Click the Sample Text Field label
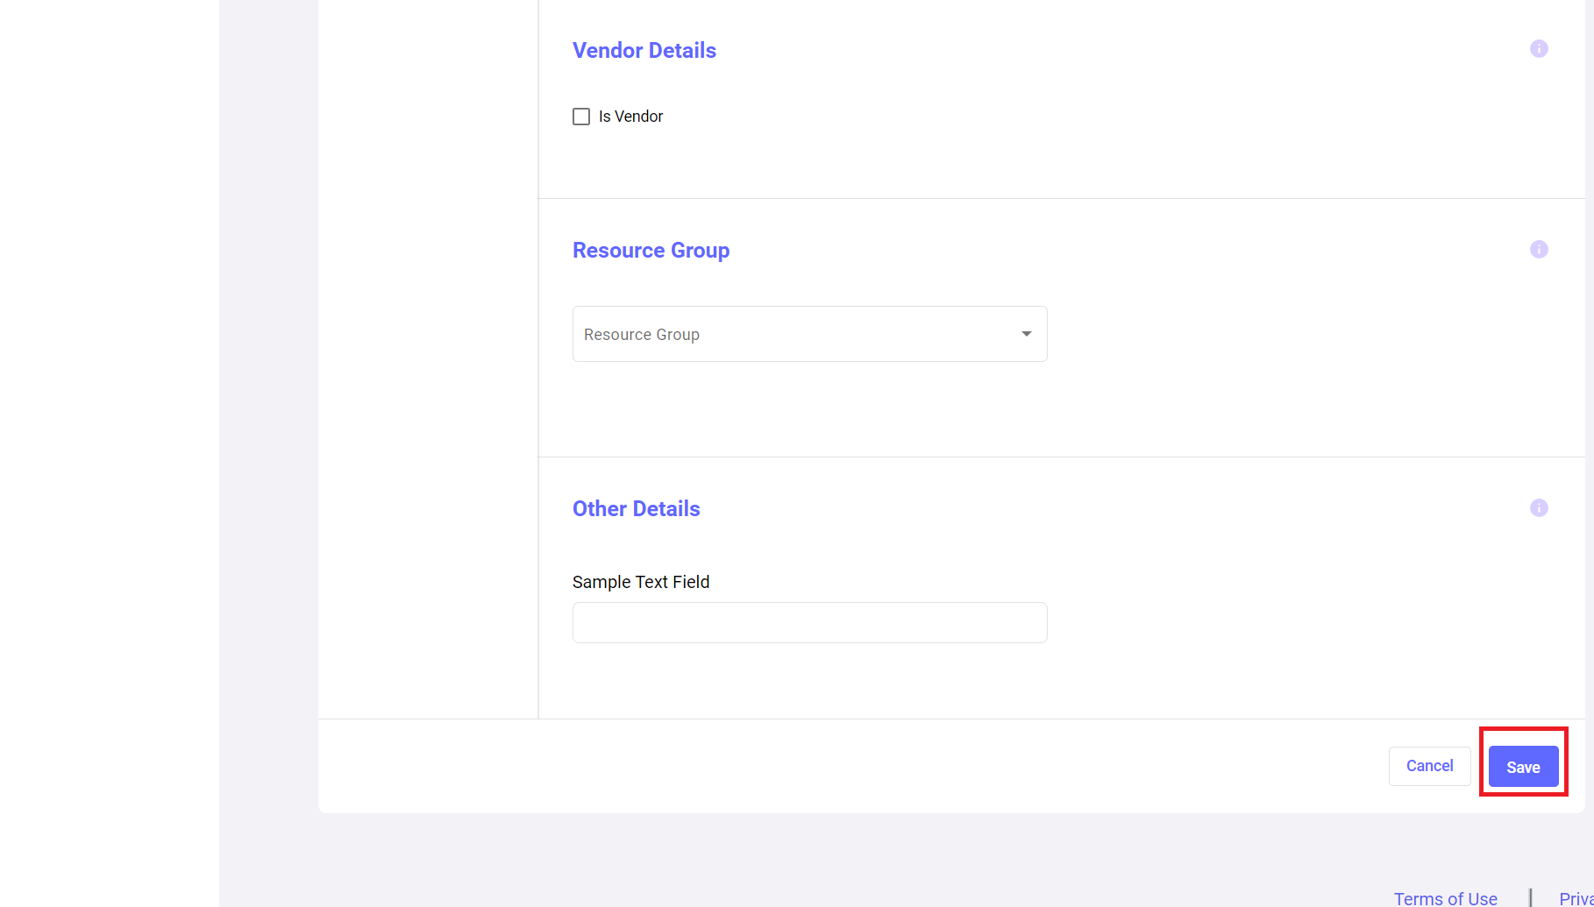This screenshot has height=907, width=1594. 640,582
